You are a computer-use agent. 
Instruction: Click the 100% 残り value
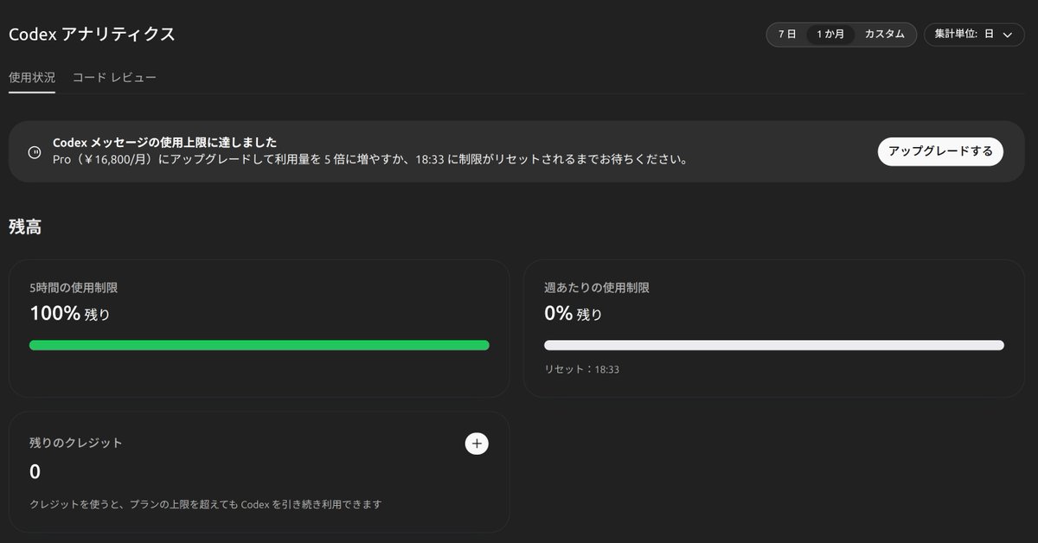pos(70,314)
